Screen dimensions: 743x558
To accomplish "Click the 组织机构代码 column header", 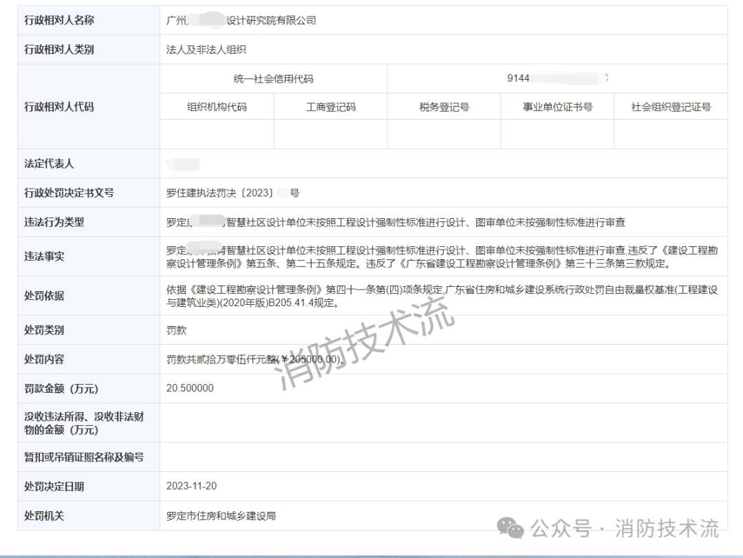I will (x=217, y=107).
